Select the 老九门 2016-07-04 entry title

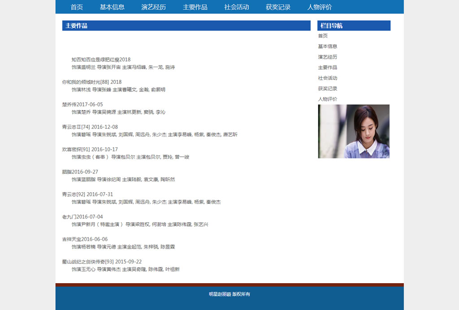[x=82, y=217]
